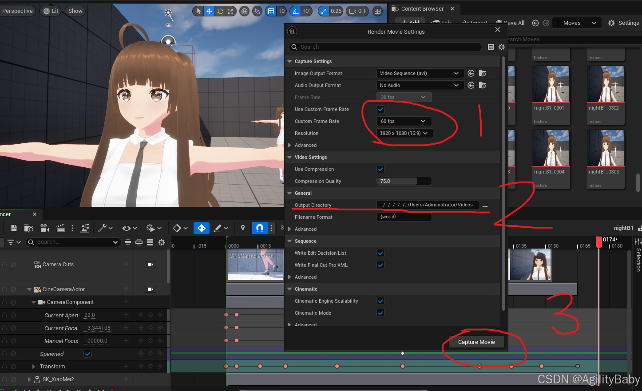The width and height of the screenshot is (642, 391).
Task: Expand Advanced under Capture Settings
Action: tap(289, 145)
